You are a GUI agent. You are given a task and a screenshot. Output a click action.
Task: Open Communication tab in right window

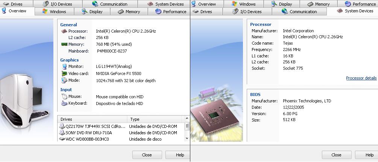[299, 12]
